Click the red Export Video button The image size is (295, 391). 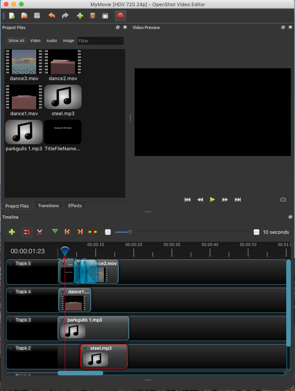tap(120, 16)
